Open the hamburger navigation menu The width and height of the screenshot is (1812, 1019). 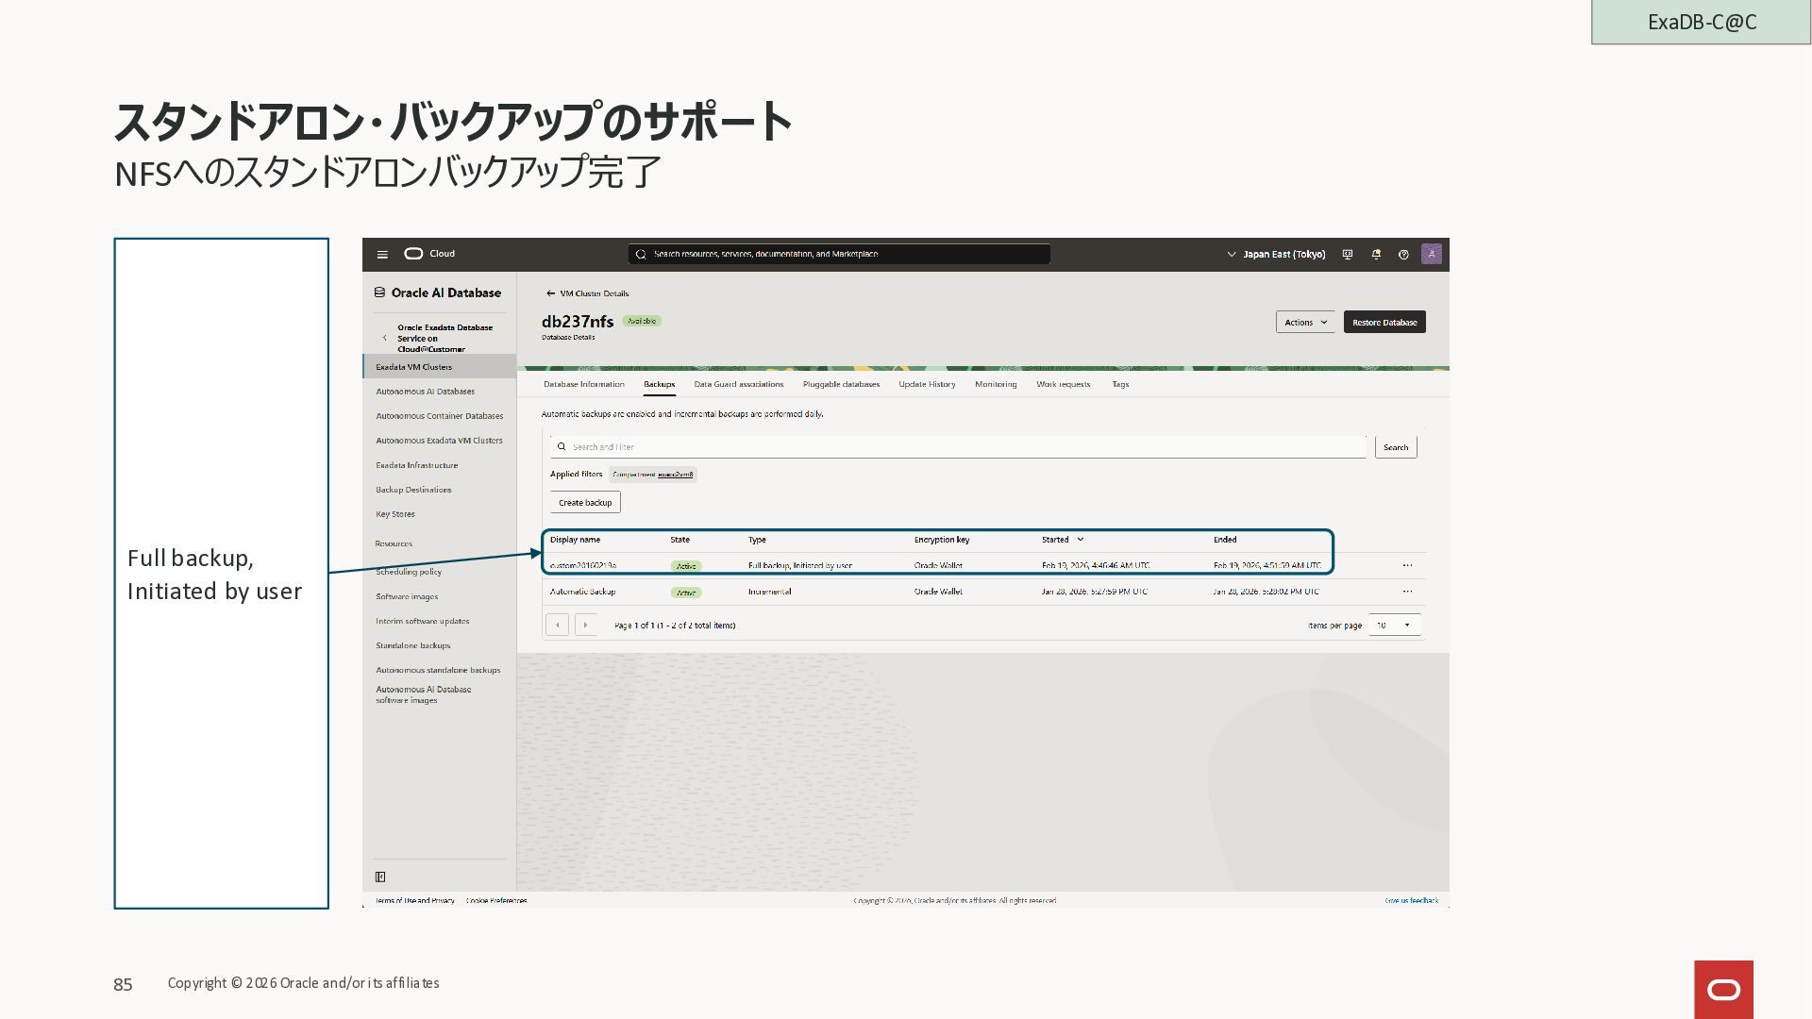click(382, 254)
